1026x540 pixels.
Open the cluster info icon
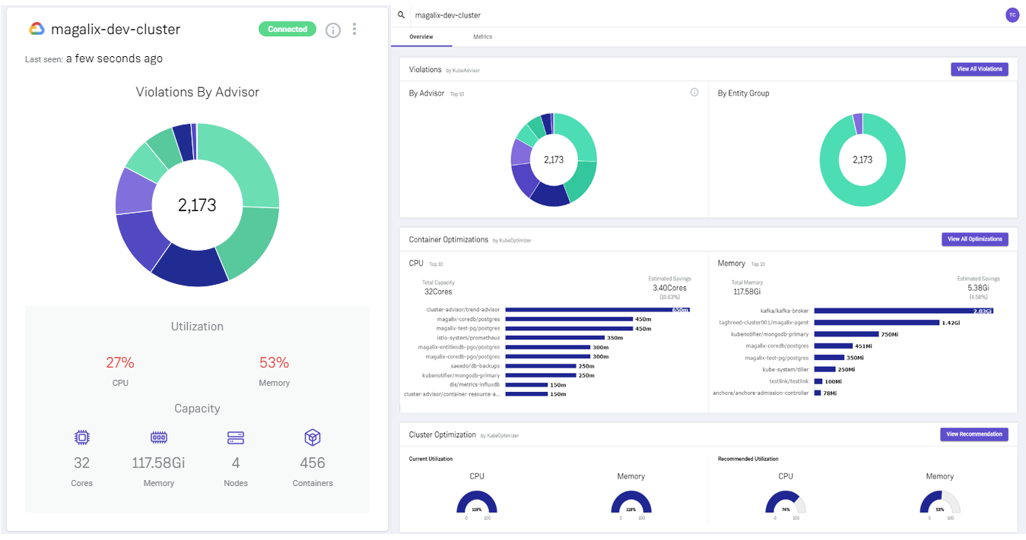(333, 30)
